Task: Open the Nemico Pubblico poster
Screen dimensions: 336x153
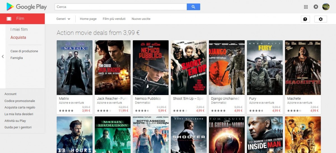Action: pos(151,68)
